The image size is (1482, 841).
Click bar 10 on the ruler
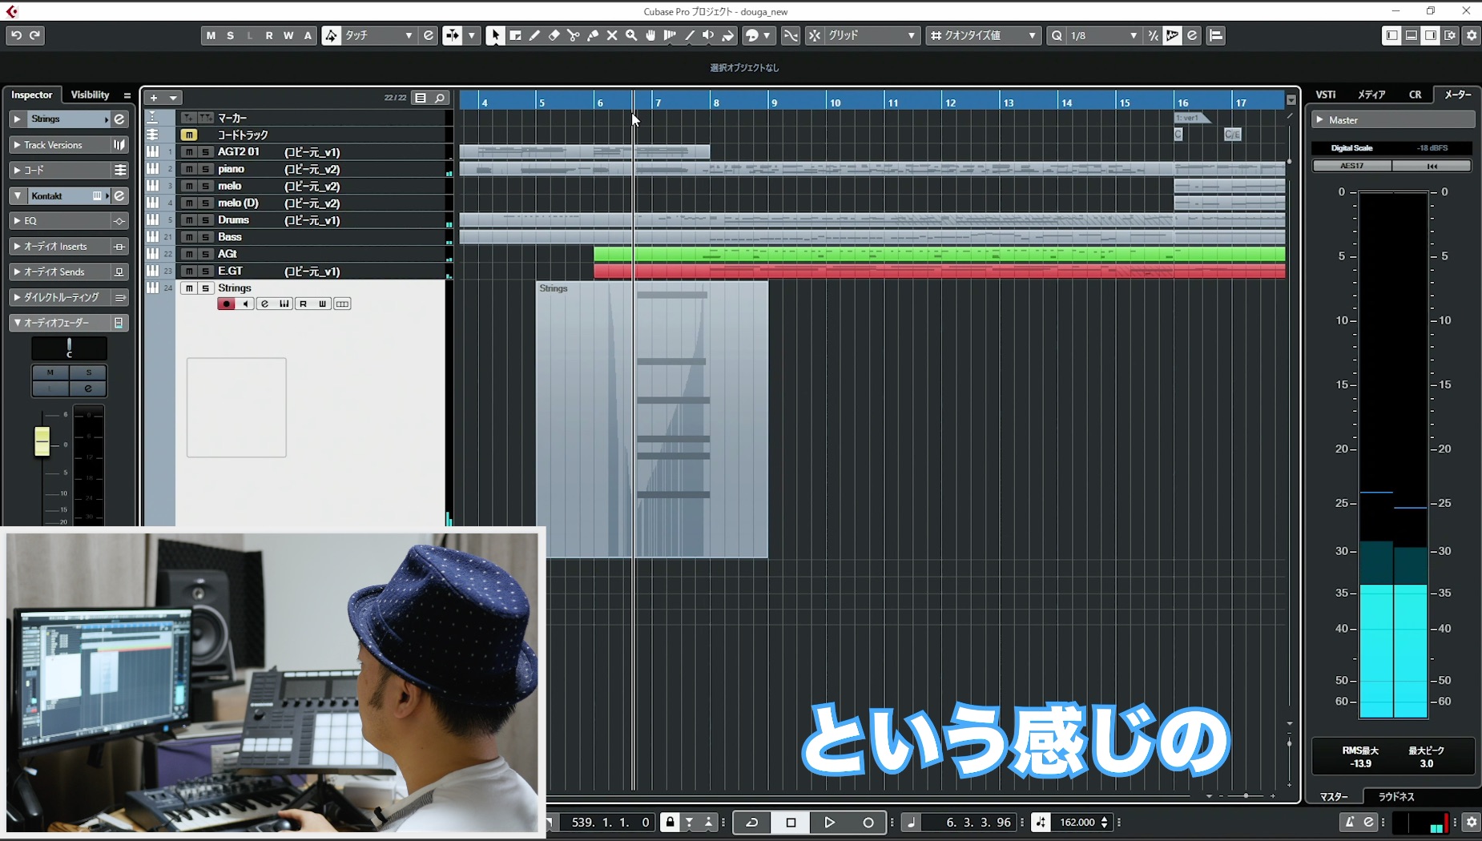(x=835, y=103)
